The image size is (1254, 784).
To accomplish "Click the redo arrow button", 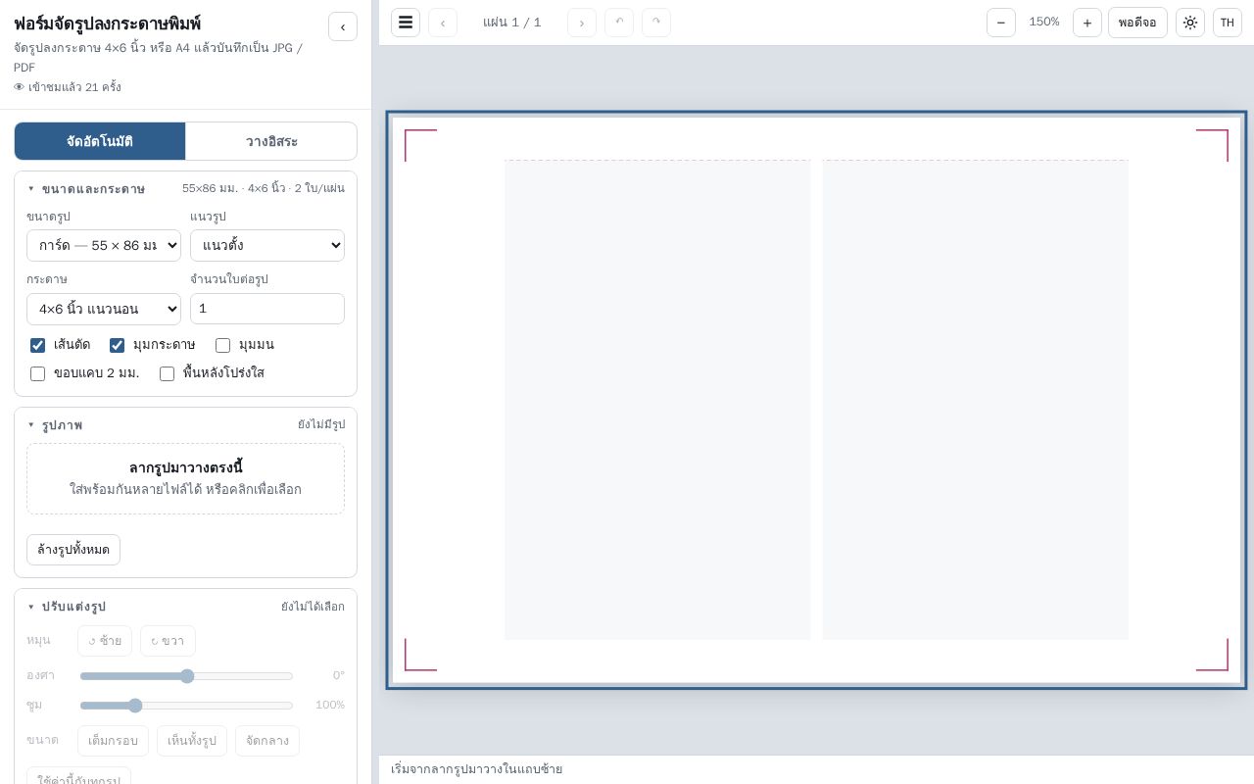I will point(656,23).
